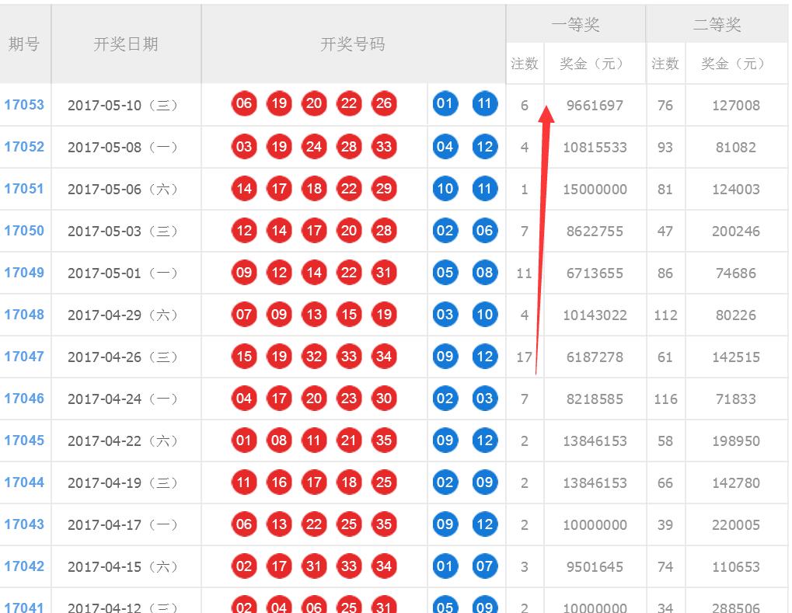
Task: Click blue ball 07 in row 17042
Action: pyautogui.click(x=485, y=566)
